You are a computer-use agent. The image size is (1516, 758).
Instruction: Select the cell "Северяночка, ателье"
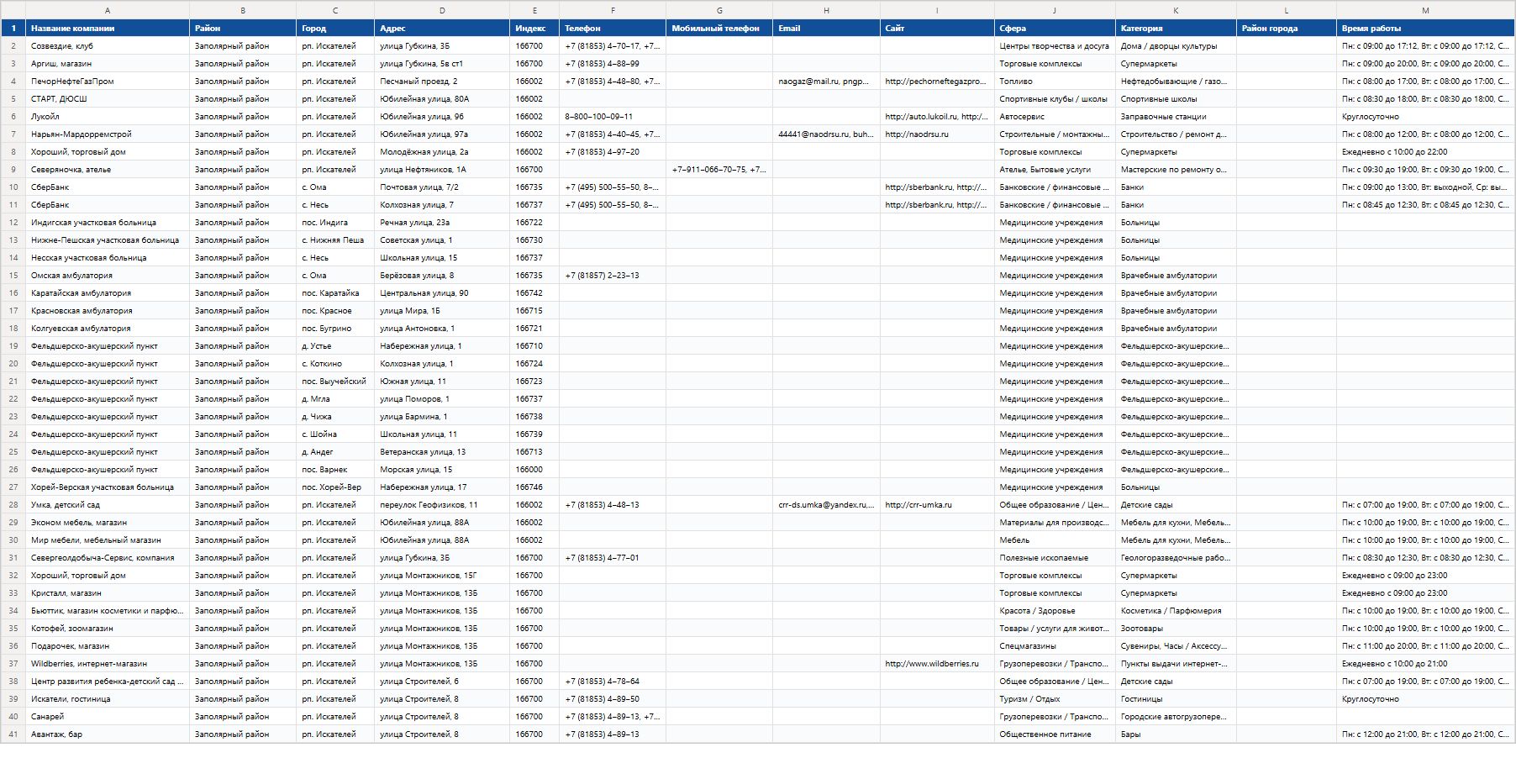point(108,170)
